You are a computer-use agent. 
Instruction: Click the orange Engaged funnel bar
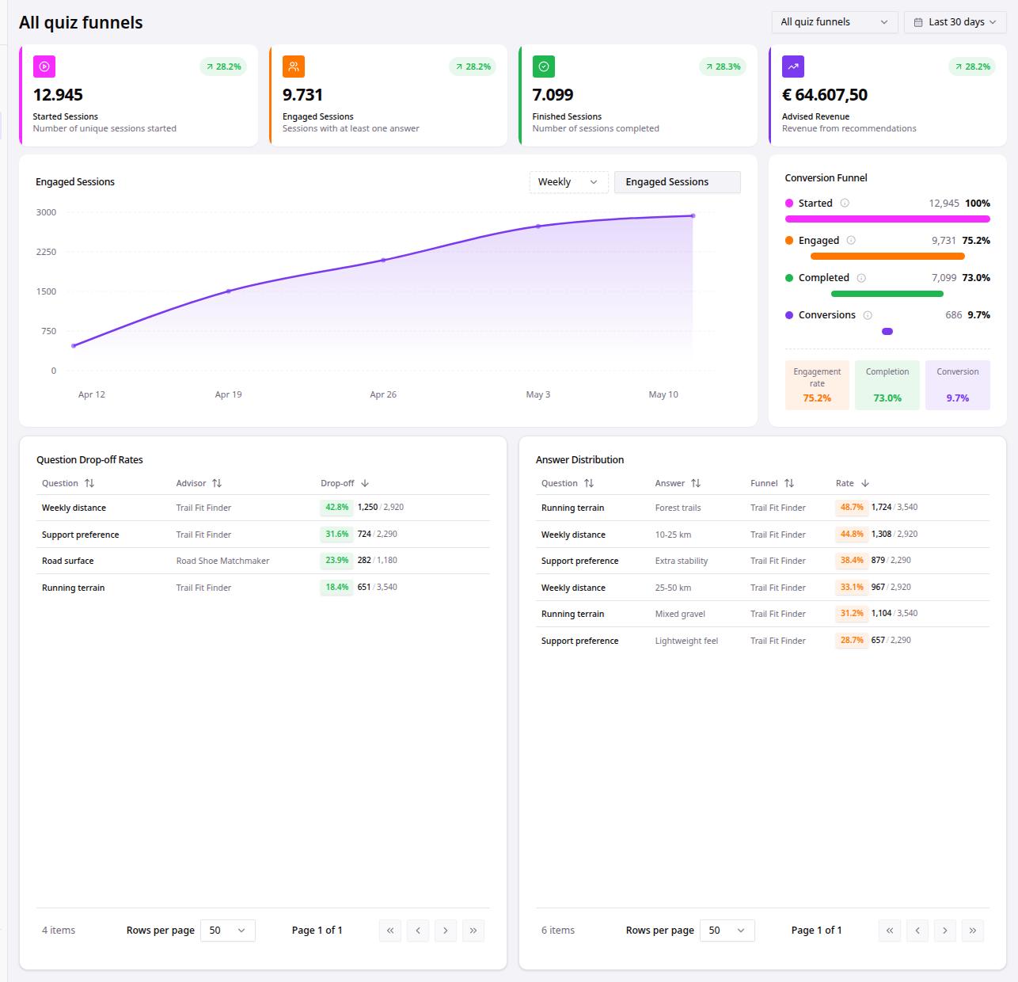tap(887, 257)
